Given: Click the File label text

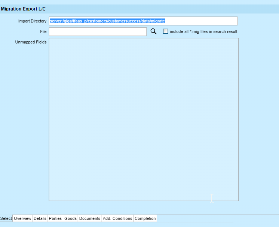Looking at the screenshot, I should point(43,31).
